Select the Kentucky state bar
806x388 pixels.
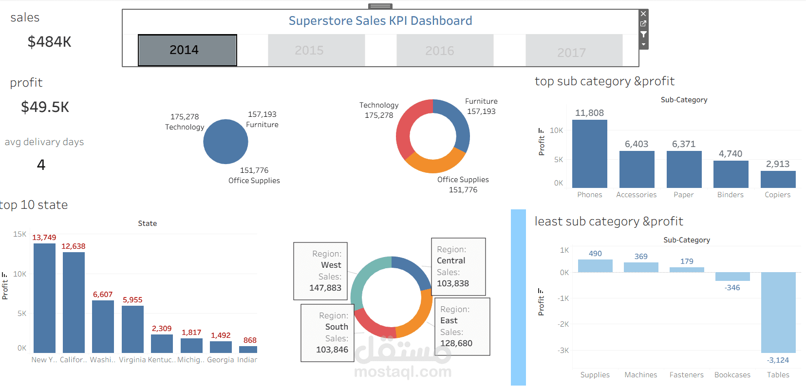pyautogui.click(x=162, y=344)
